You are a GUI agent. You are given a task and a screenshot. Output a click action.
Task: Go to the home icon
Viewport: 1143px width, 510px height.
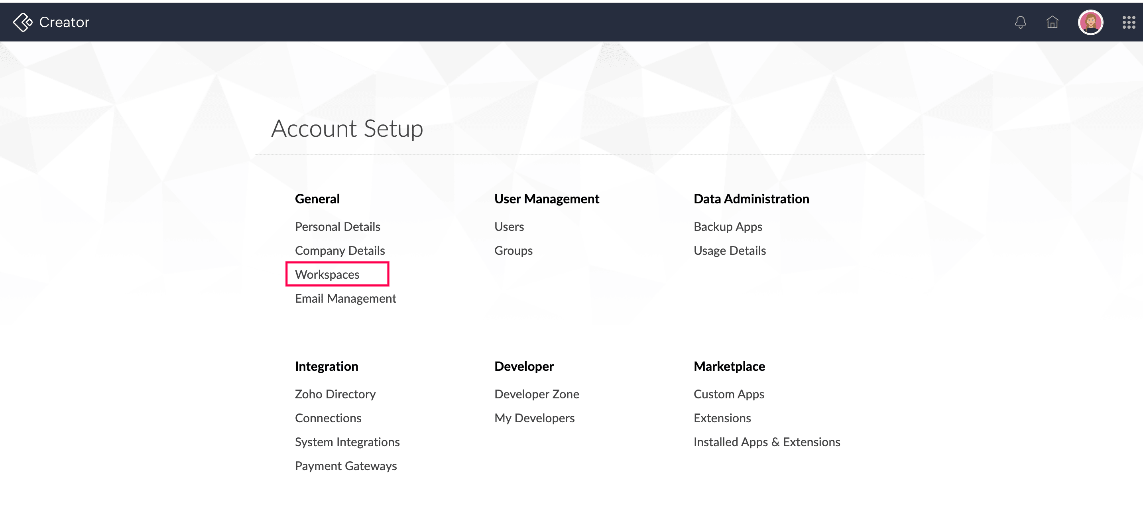(1052, 22)
